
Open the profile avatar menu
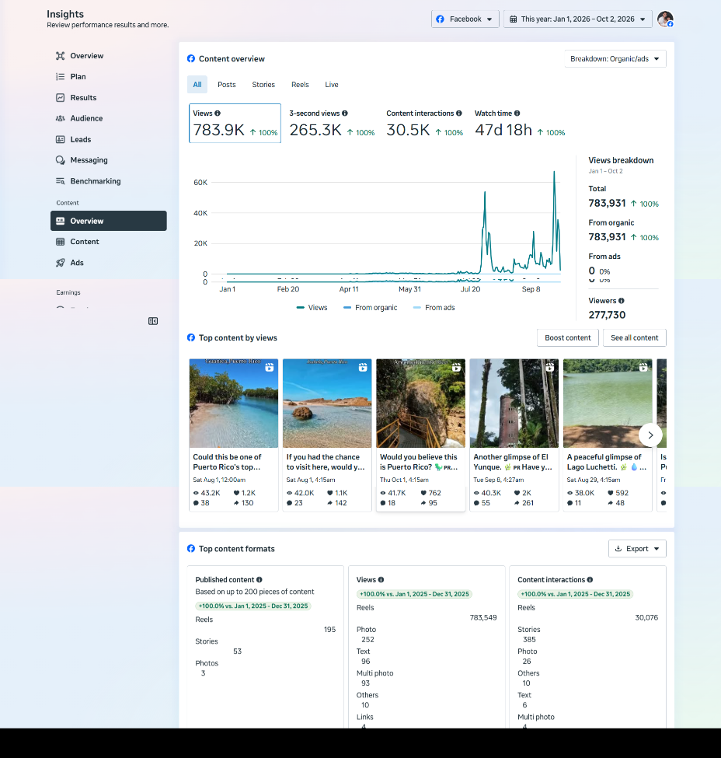click(x=665, y=19)
